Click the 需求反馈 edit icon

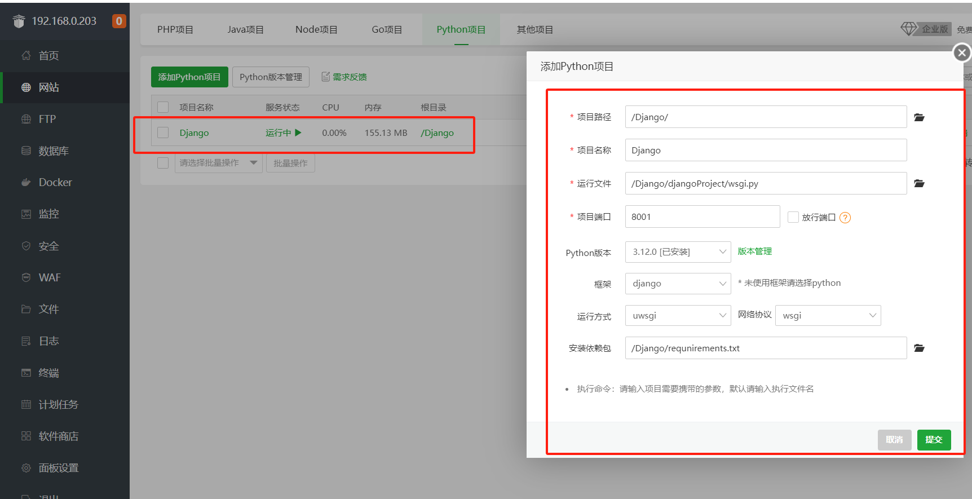pos(325,77)
